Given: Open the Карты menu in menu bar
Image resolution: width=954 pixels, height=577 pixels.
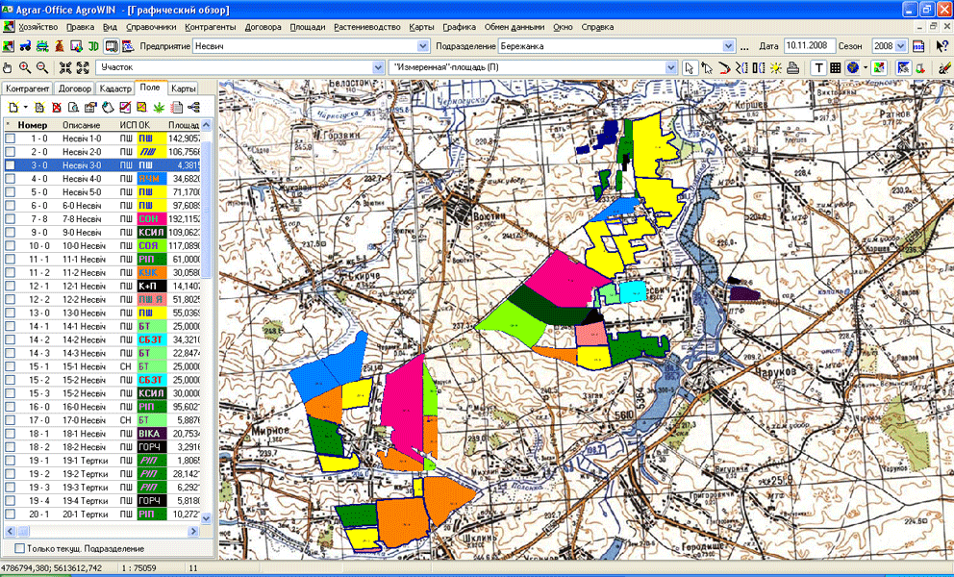Looking at the screenshot, I should [x=421, y=27].
